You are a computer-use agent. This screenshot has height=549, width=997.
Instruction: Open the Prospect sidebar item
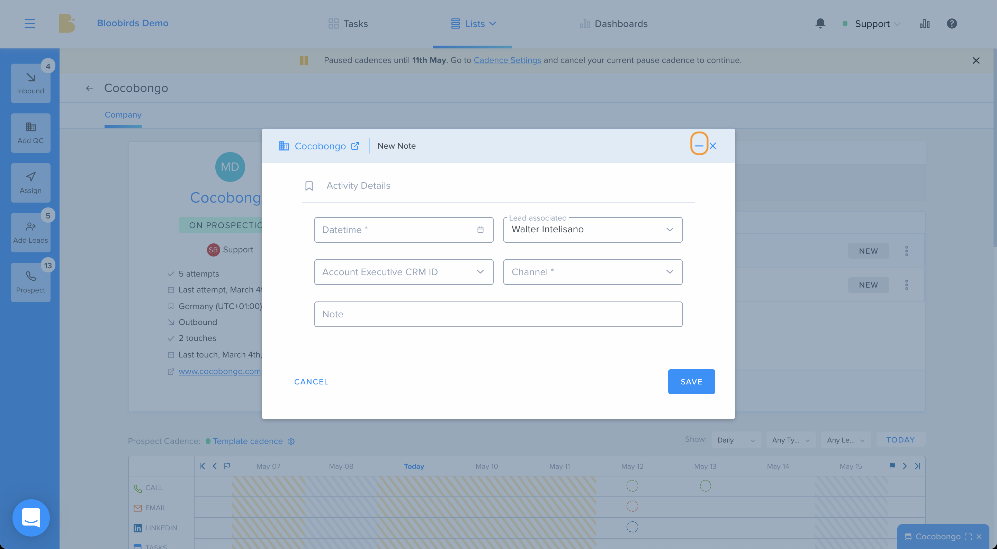(30, 282)
